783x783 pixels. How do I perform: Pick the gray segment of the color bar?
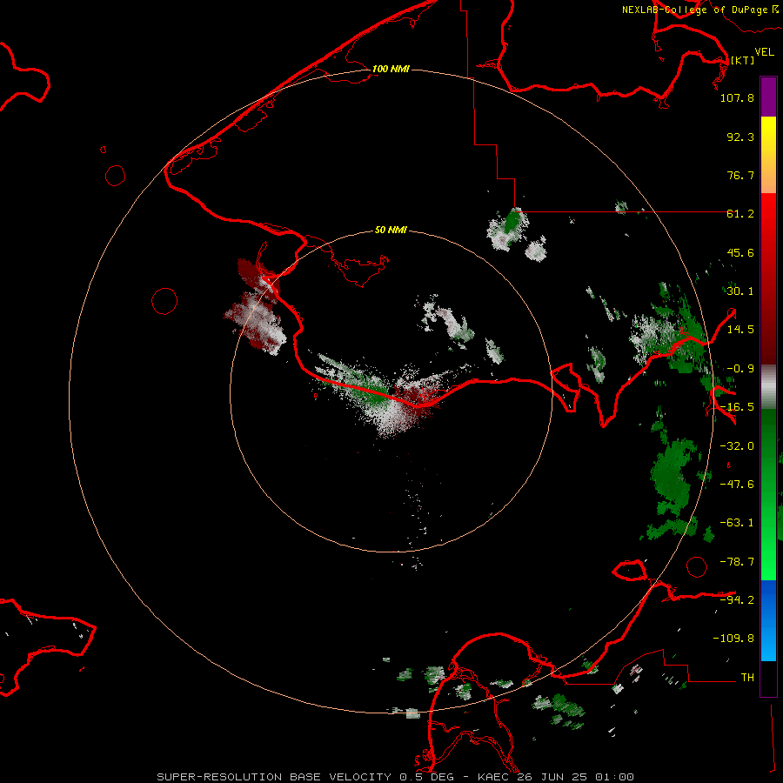coord(768,387)
